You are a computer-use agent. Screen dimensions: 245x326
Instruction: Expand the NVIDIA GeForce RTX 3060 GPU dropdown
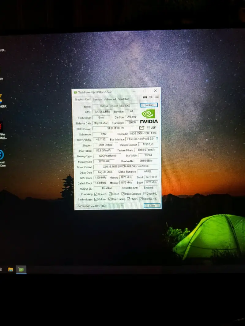(100, 206)
